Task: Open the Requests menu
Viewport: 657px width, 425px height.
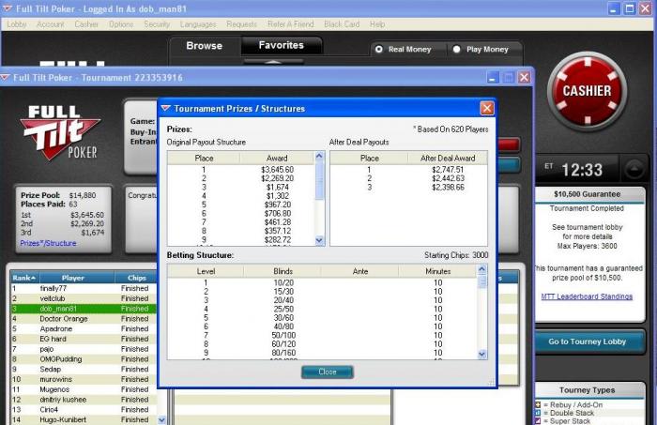Action: [x=242, y=24]
